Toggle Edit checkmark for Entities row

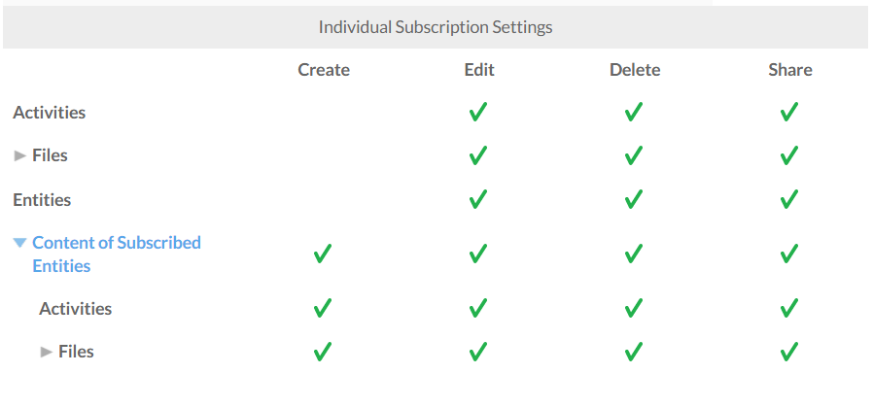point(477,200)
